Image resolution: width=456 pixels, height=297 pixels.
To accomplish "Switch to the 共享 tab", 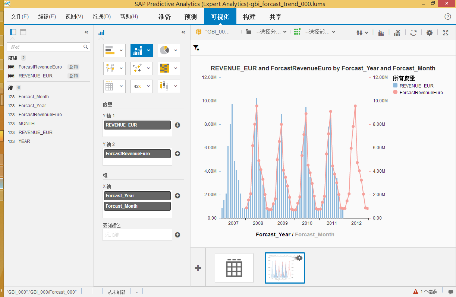I will coord(276,17).
